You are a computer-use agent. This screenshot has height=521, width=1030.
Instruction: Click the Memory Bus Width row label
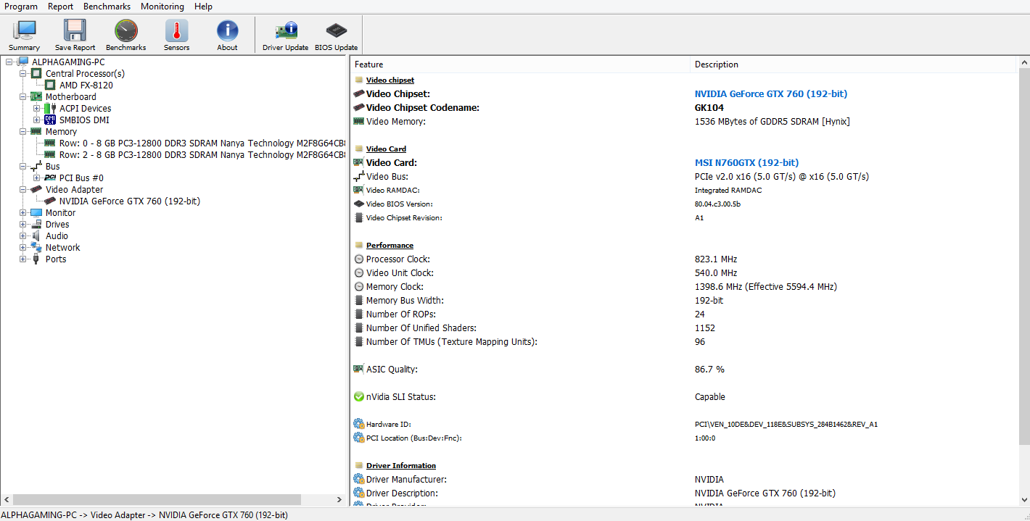tap(405, 300)
